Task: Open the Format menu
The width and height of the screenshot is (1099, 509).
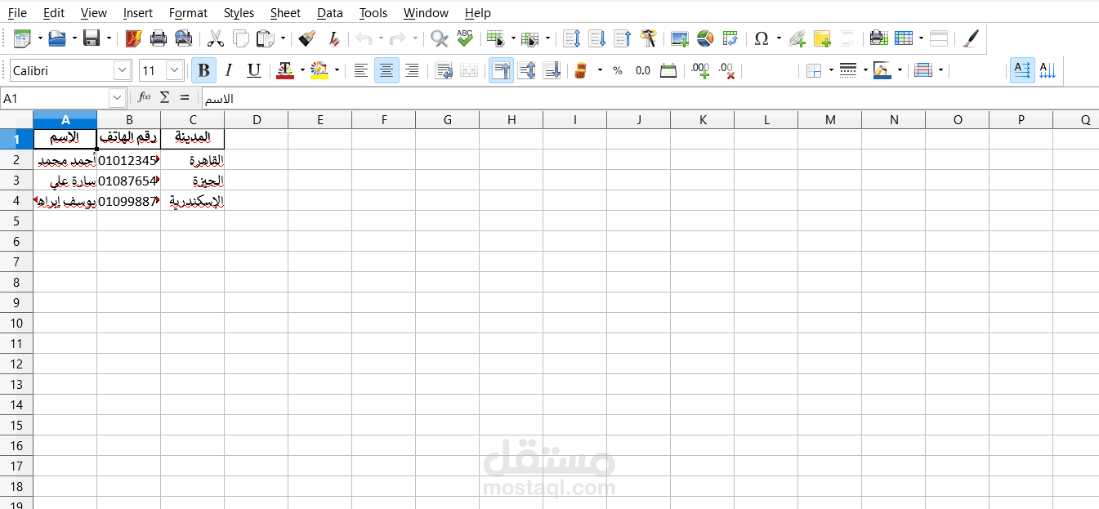Action: point(188,13)
